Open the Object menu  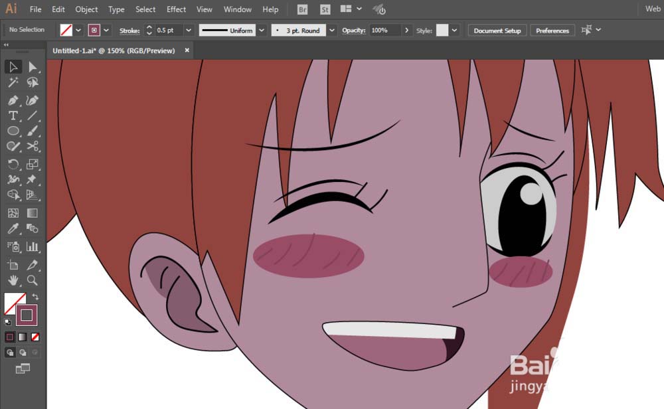pyautogui.click(x=86, y=9)
